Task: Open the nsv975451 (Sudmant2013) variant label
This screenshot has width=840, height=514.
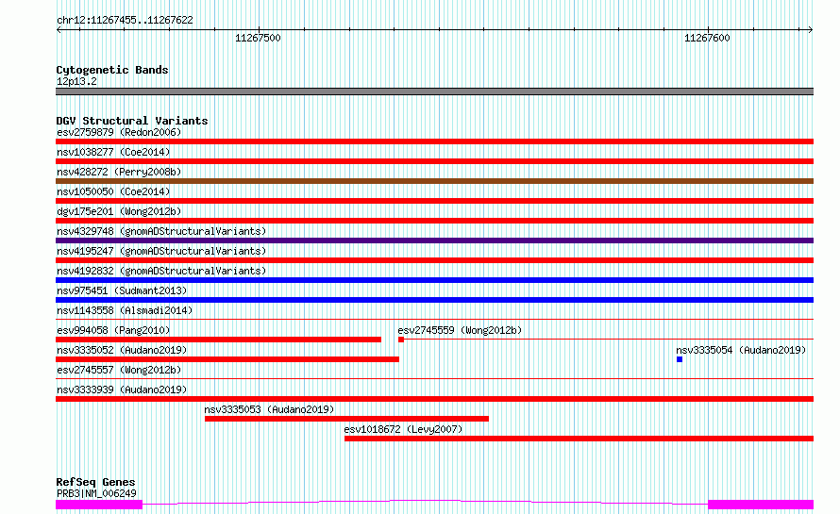Action: (x=122, y=290)
